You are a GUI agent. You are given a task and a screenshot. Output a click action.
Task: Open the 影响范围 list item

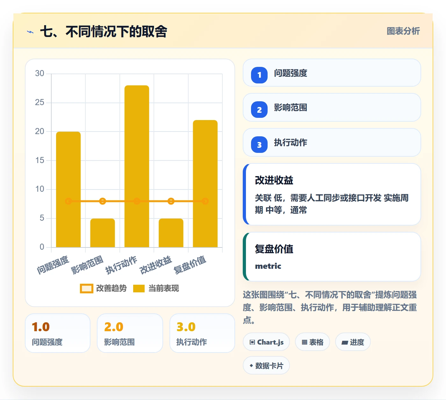coord(332,107)
